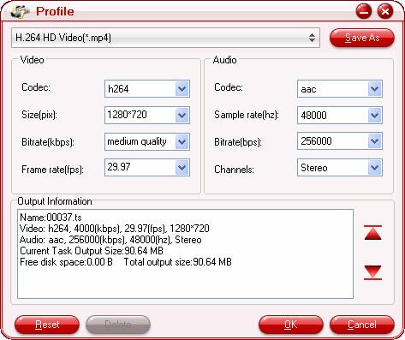Expand the video Codec h264 dropdown

147,89
